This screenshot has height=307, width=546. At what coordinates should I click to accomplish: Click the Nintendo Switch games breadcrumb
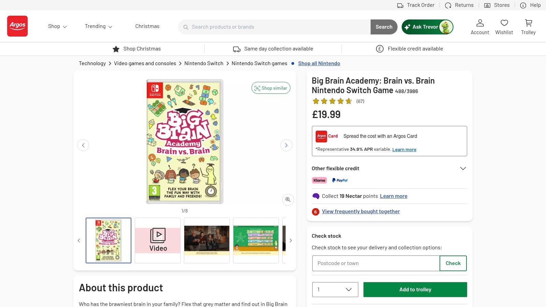(x=259, y=63)
